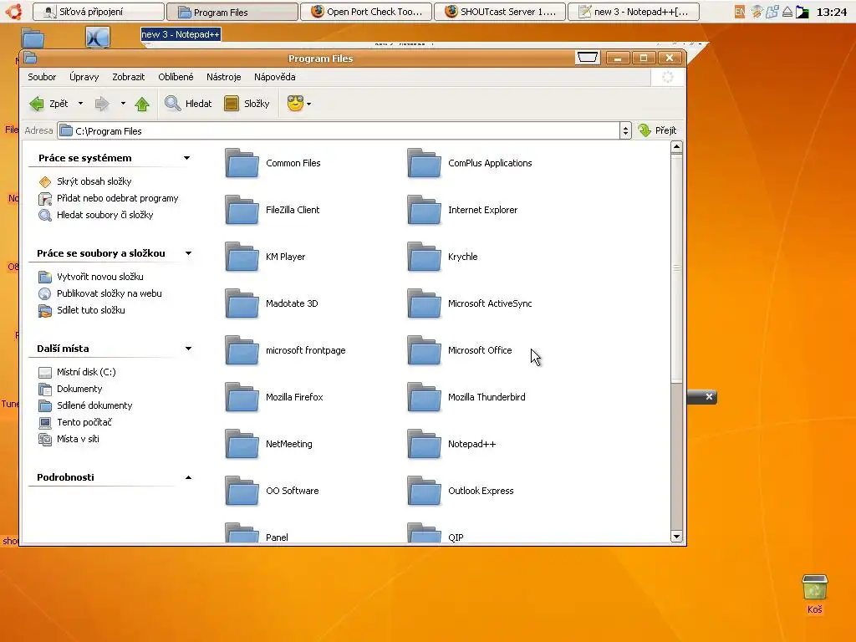
Task: Select the Mozilla Thunderbird folder
Action: click(x=466, y=397)
